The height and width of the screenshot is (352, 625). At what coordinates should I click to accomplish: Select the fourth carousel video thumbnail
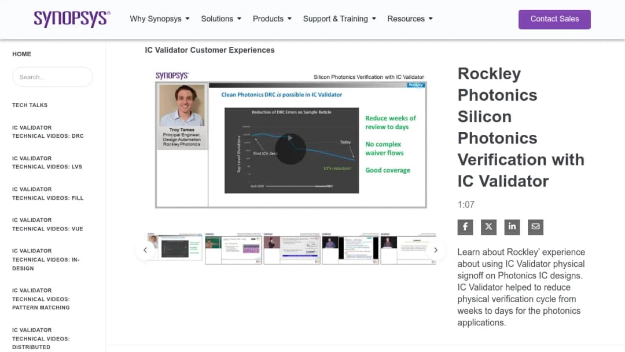click(350, 248)
